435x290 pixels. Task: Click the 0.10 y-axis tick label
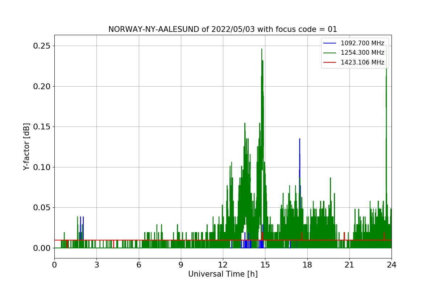pyautogui.click(x=41, y=167)
